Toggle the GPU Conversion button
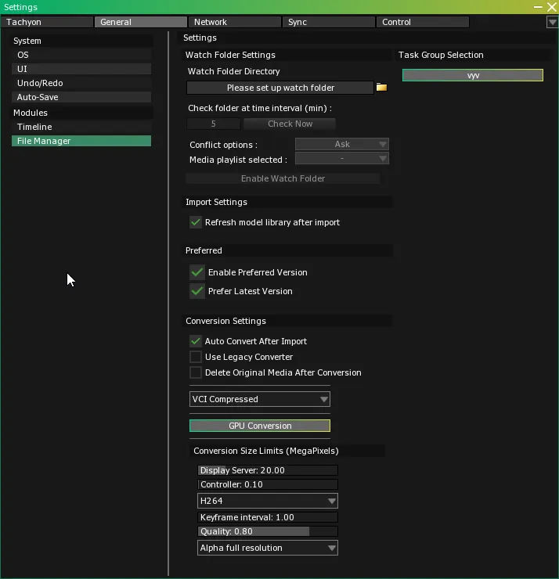 [260, 426]
